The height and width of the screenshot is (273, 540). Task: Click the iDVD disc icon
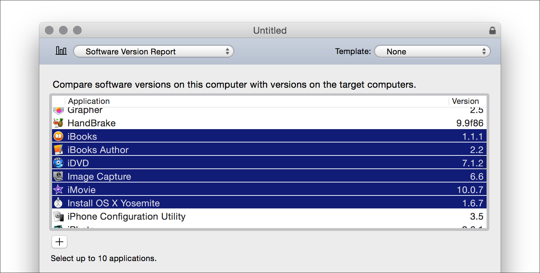tap(58, 163)
